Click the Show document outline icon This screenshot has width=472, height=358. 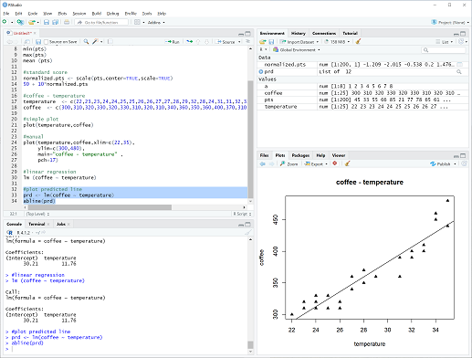[x=247, y=41]
